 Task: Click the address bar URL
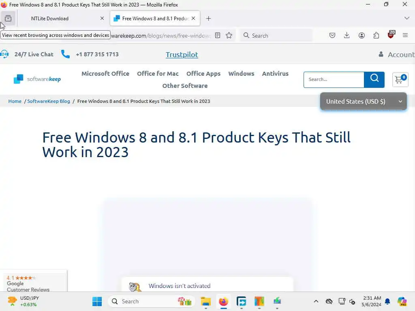coord(160,36)
